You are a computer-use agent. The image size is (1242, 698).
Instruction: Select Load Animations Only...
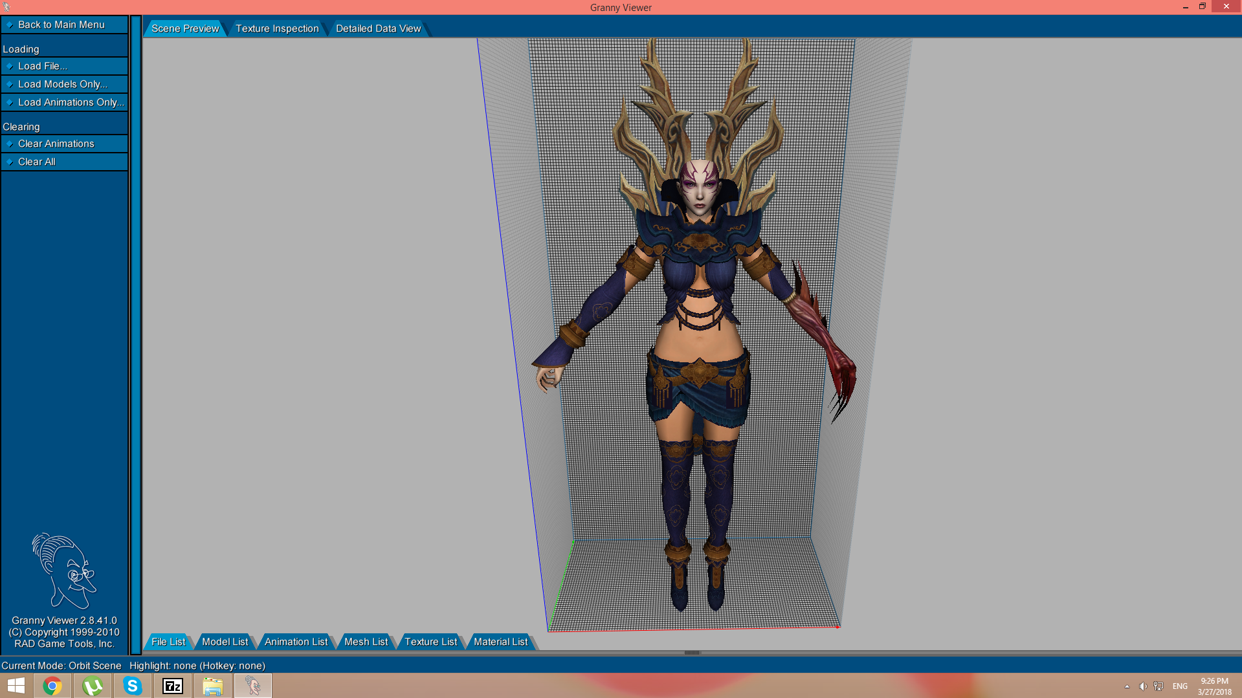tap(64, 102)
